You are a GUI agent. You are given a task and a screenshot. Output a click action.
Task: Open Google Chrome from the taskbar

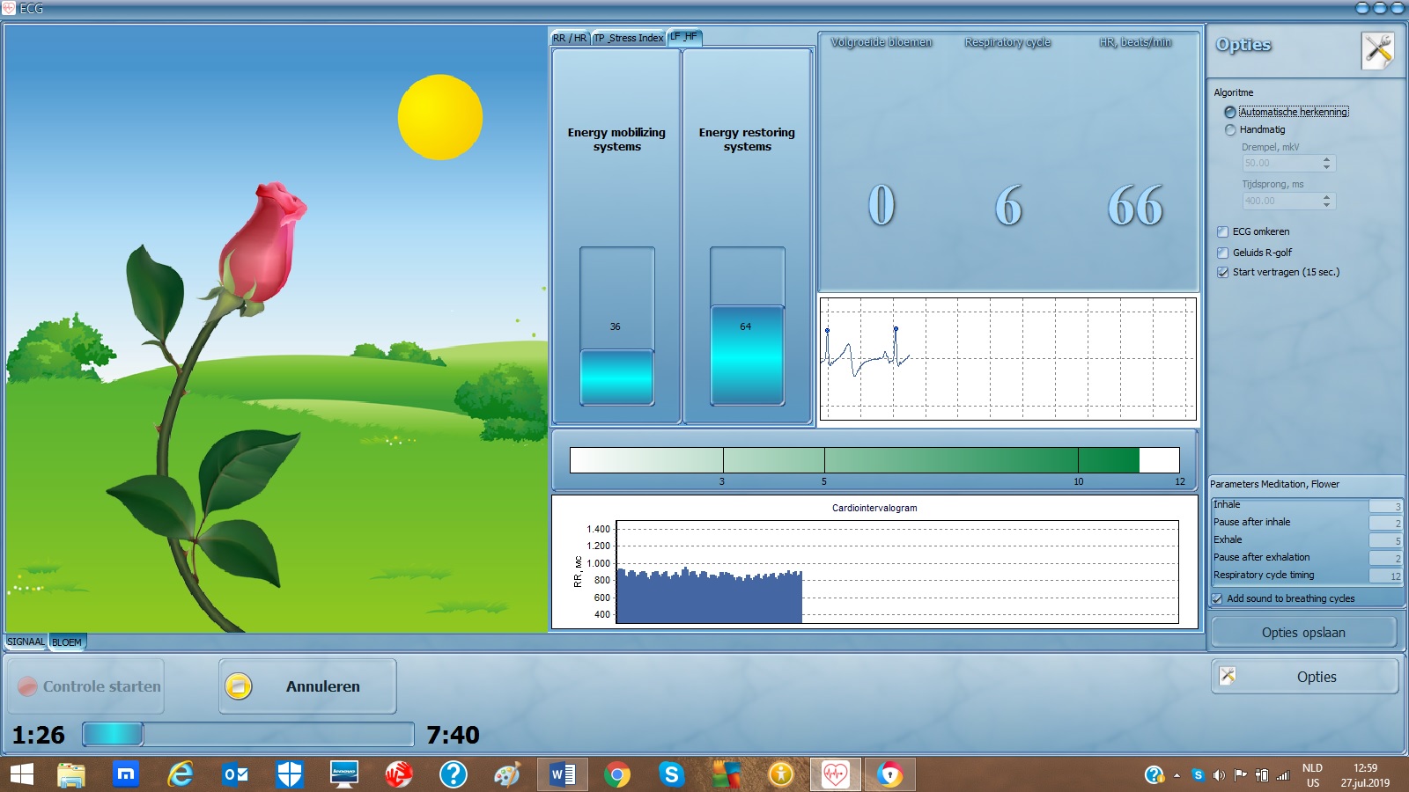pyautogui.click(x=616, y=774)
